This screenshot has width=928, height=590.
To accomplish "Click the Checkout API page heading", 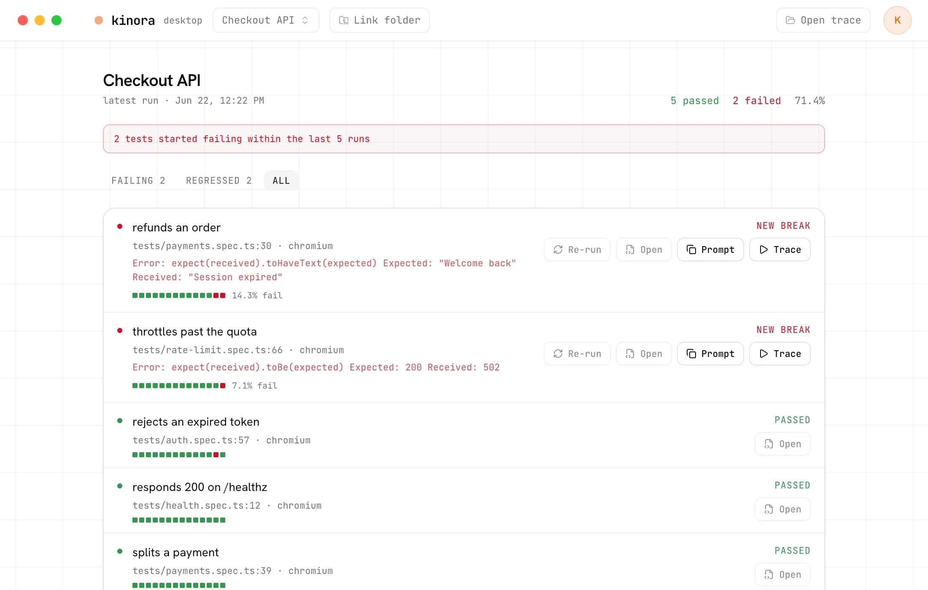I will (152, 80).
